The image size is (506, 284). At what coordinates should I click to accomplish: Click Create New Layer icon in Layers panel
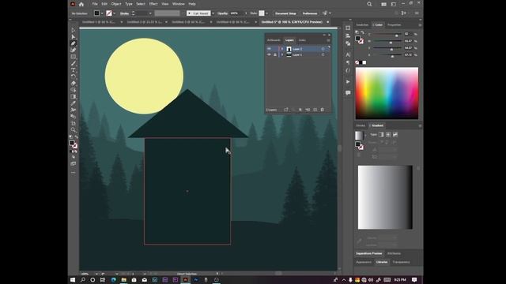pyautogui.click(x=315, y=110)
